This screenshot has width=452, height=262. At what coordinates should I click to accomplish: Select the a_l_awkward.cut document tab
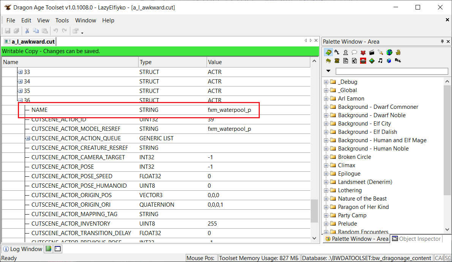[x=30, y=42]
